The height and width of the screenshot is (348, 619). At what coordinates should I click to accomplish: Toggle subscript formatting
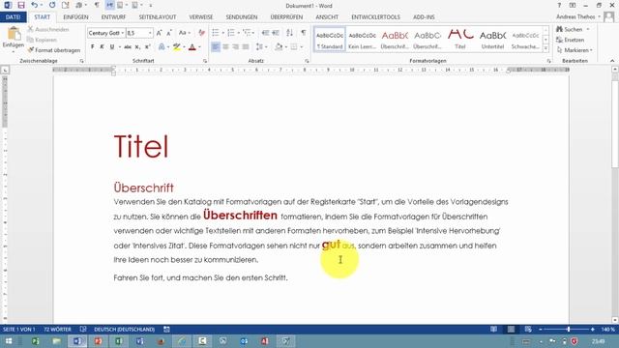click(x=137, y=47)
